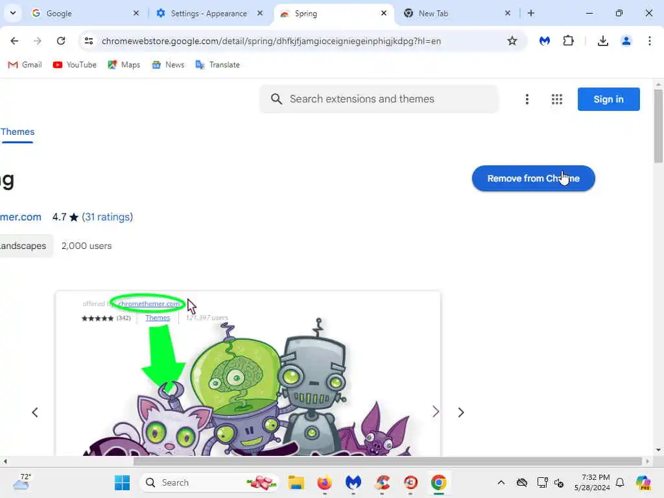Click the taskbar Search box

209,482
